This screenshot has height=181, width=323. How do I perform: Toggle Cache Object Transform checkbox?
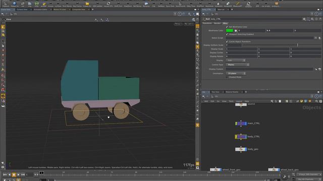pos(227,42)
